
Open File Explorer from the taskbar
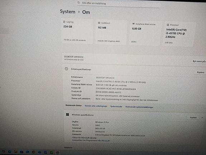(x=16, y=152)
